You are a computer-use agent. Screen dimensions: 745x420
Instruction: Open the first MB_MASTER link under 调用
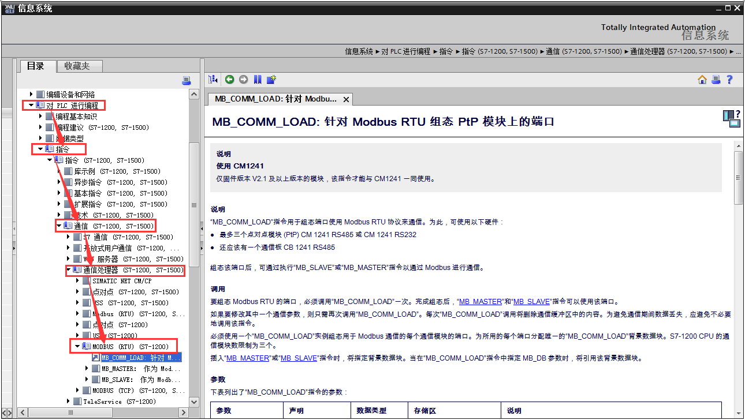[x=480, y=302]
